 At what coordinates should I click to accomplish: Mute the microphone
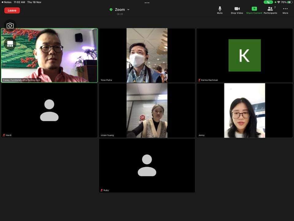click(x=220, y=10)
